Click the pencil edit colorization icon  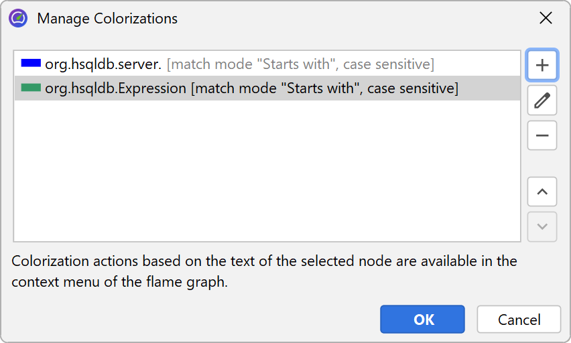542,100
